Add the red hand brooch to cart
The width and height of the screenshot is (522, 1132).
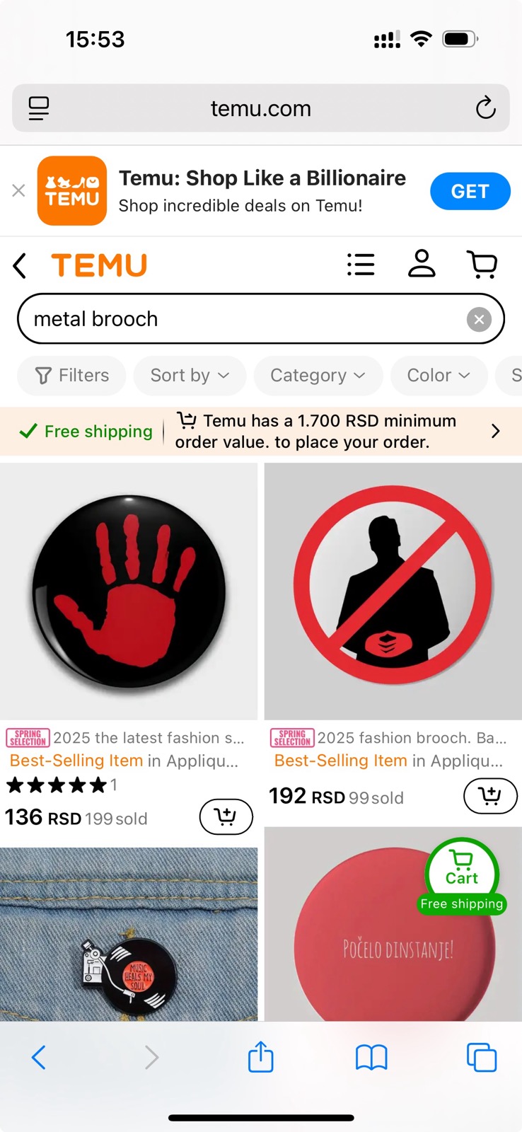[226, 816]
